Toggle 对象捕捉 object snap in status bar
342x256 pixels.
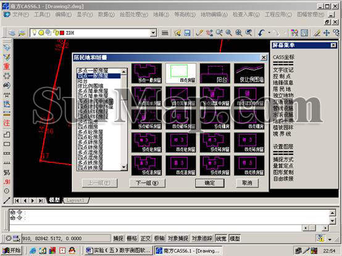pos(178,238)
